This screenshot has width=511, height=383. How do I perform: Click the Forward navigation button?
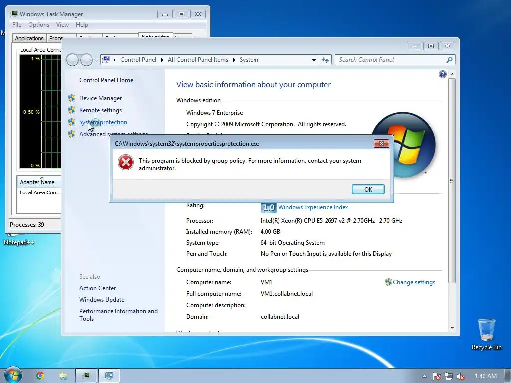(86, 60)
